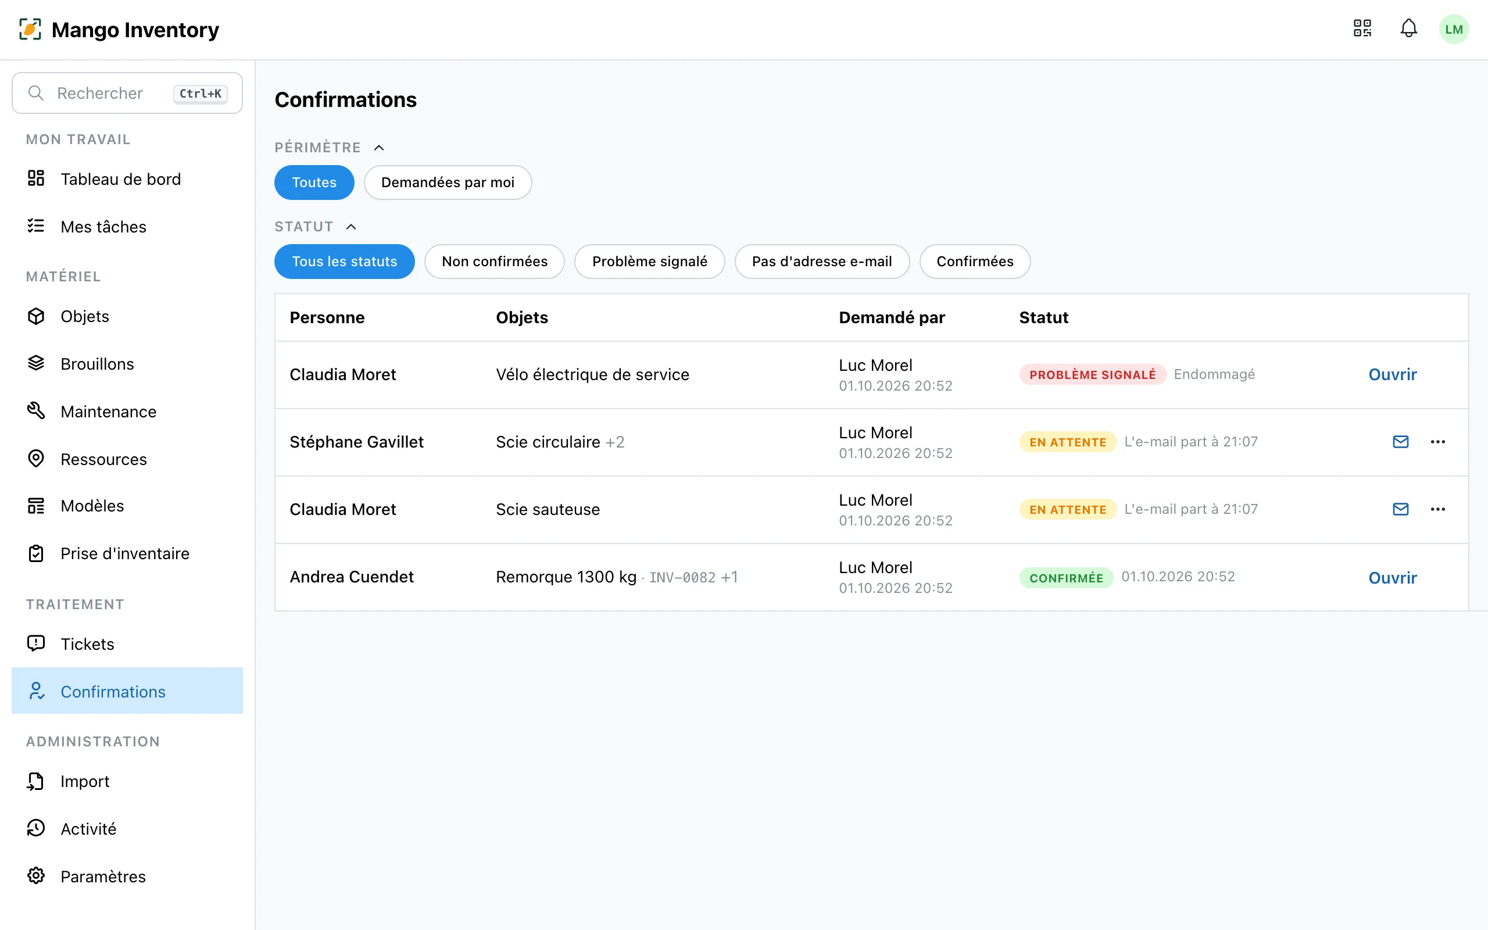Screen dimensions: 1488x930
Task: Click the LM user avatar
Action: click(x=1454, y=29)
